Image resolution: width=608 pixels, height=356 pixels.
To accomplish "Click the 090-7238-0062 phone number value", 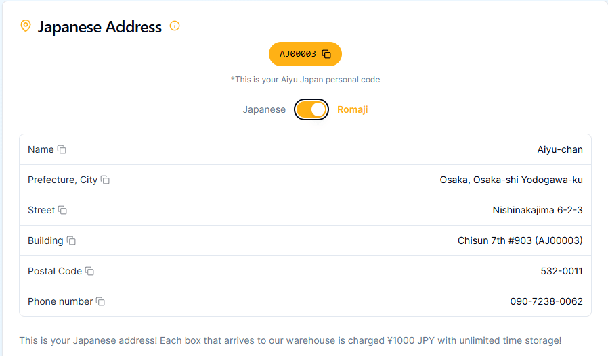I will 546,301.
